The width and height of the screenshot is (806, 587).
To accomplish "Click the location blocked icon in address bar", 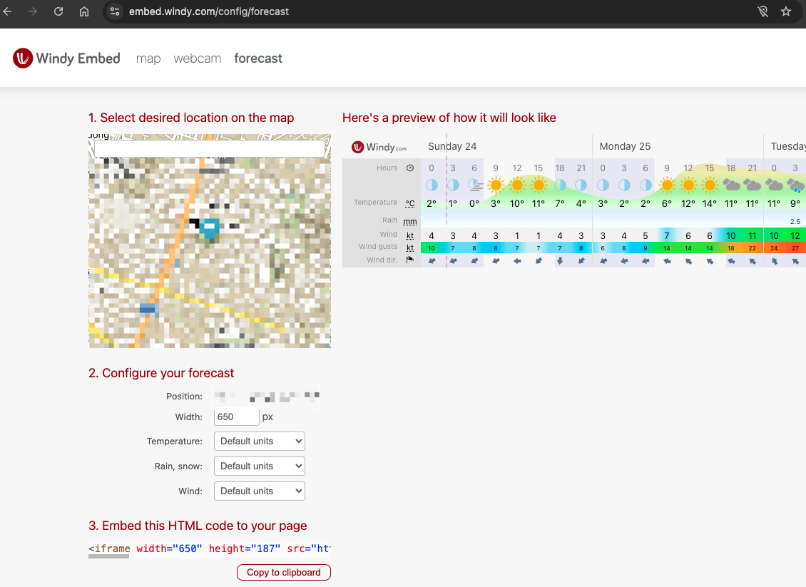I will pyautogui.click(x=762, y=11).
